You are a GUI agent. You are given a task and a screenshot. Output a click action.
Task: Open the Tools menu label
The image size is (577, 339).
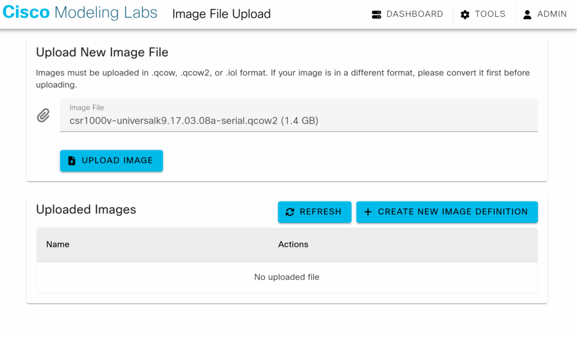pos(490,14)
